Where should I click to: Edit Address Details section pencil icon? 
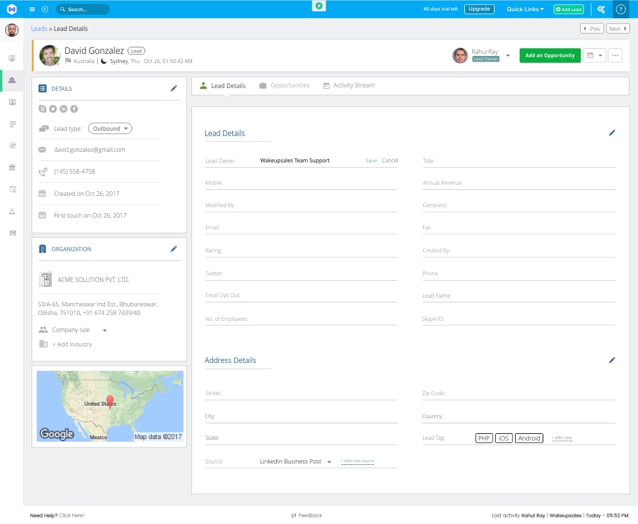click(612, 360)
